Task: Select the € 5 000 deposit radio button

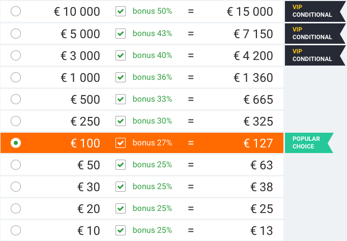Action: pos(16,34)
